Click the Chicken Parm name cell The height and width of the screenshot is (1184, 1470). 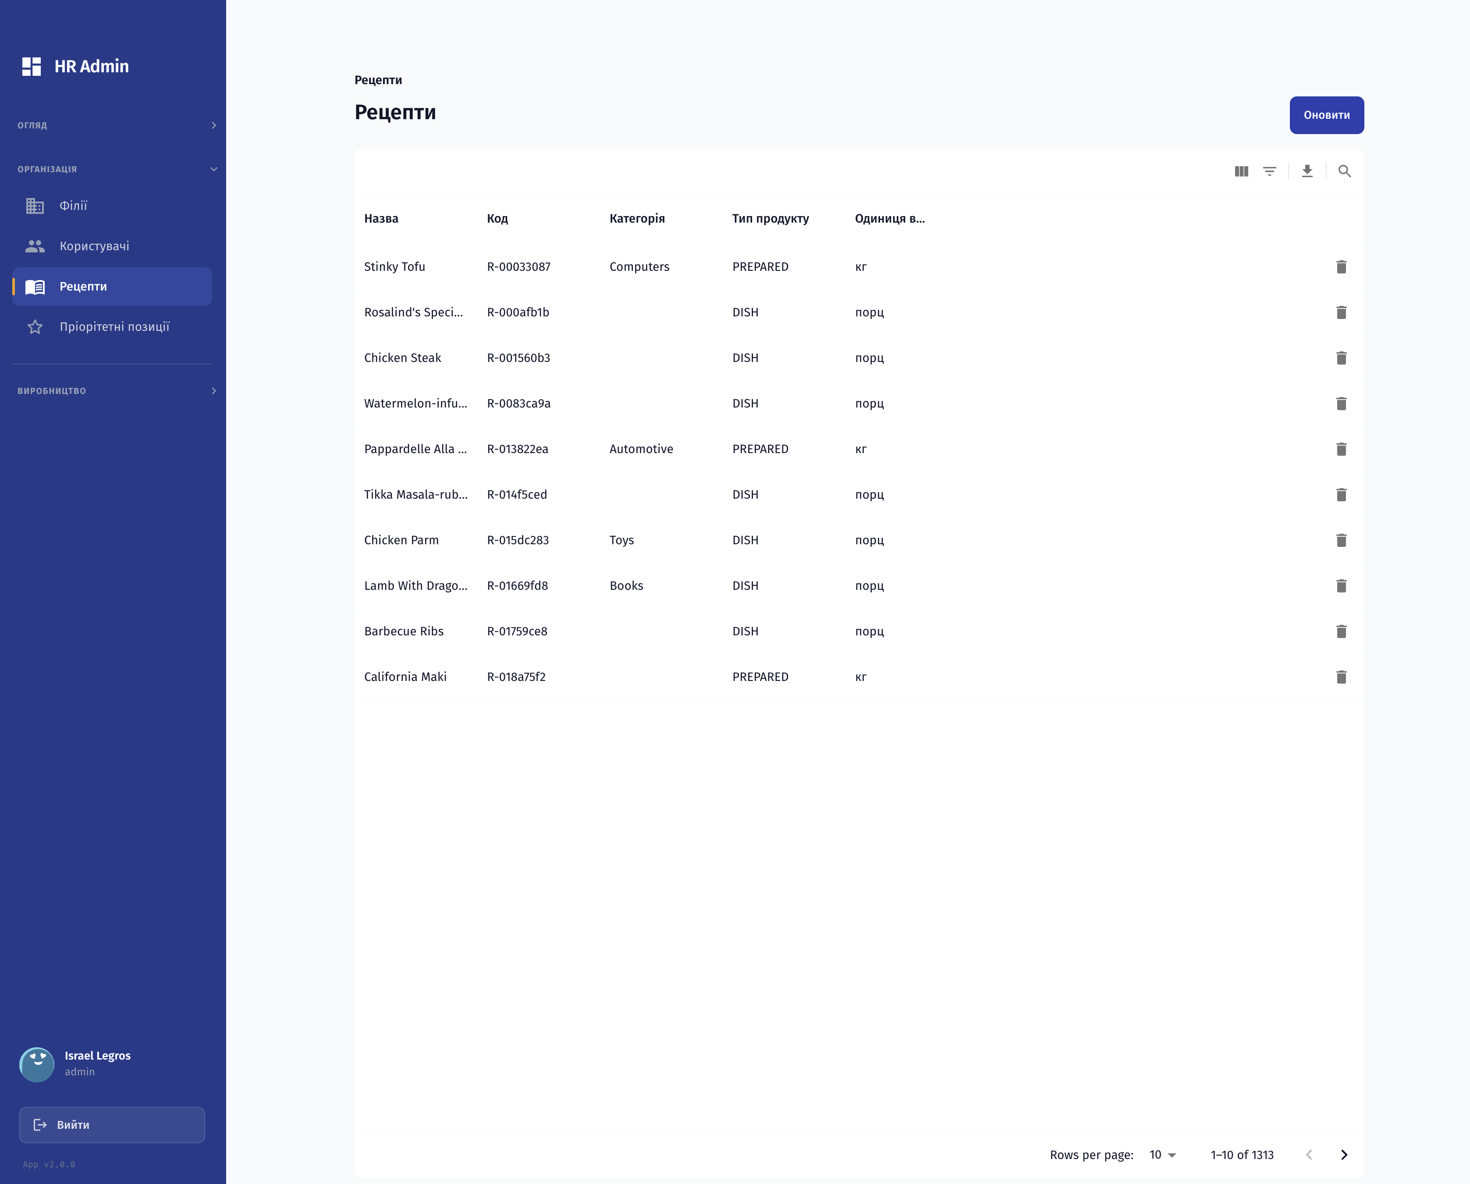pyautogui.click(x=402, y=540)
